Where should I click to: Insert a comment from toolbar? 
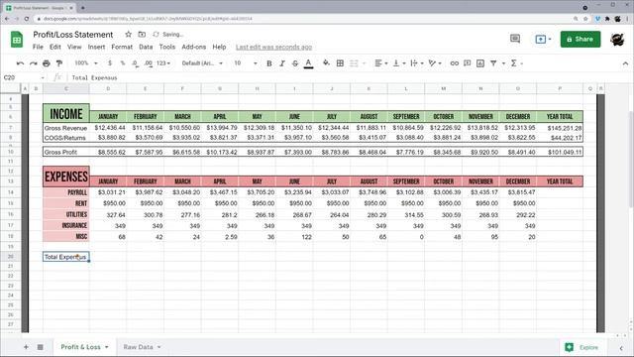point(467,63)
